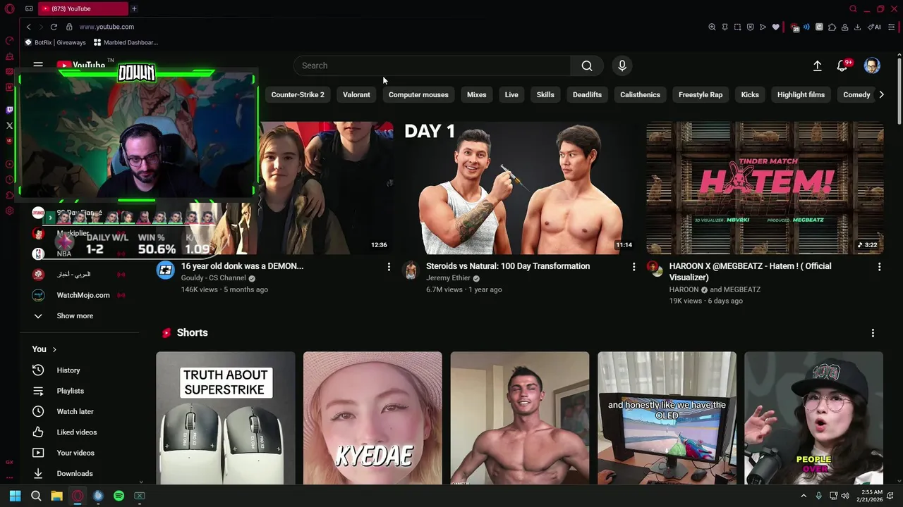The image size is (903, 507).
Task: Open options menu for the HAROON Hatem video
Action: click(x=879, y=267)
